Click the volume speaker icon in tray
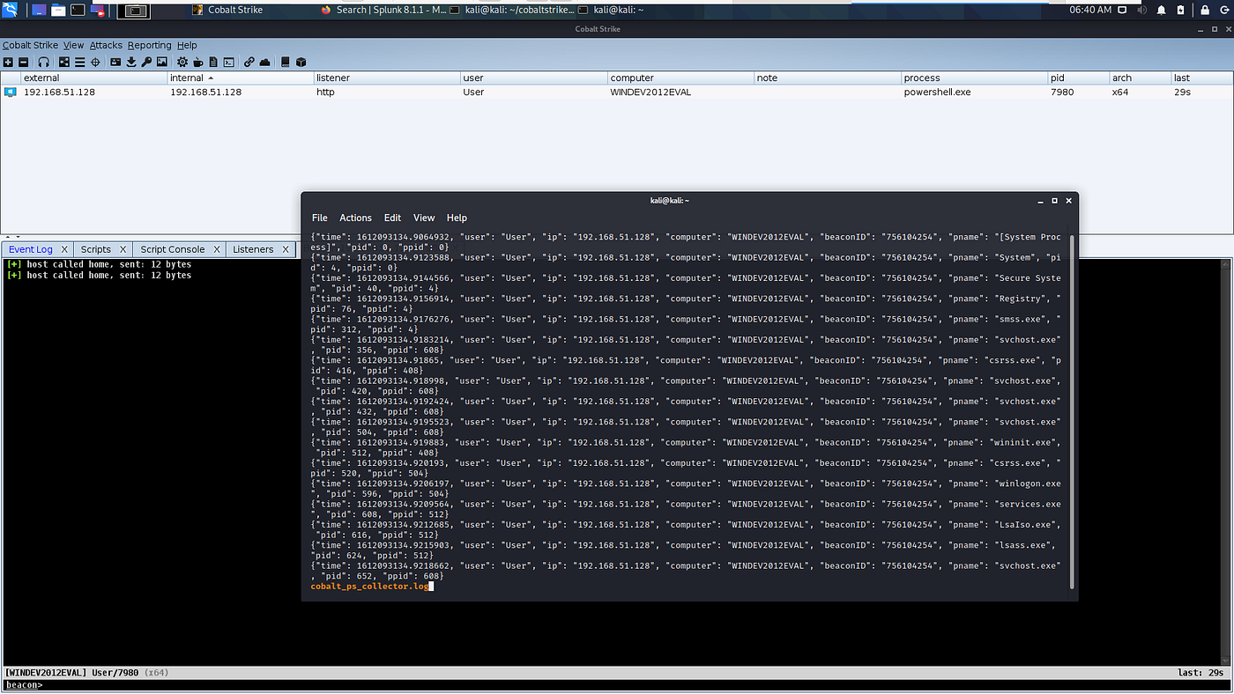Image resolution: width=1234 pixels, height=694 pixels. [1142, 11]
